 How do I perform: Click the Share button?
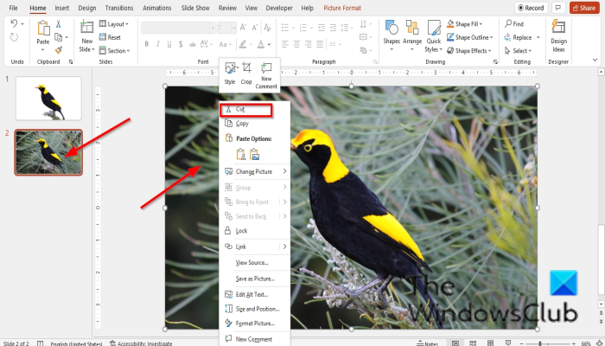pos(583,8)
